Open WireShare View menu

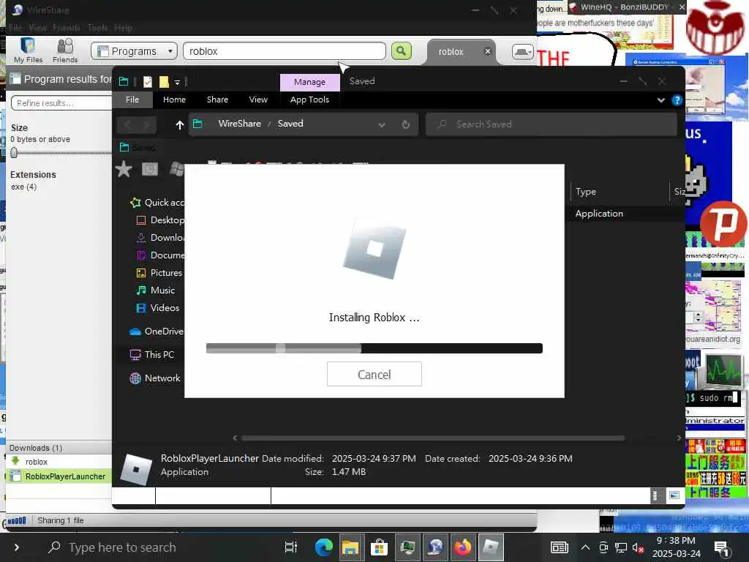click(x=38, y=28)
